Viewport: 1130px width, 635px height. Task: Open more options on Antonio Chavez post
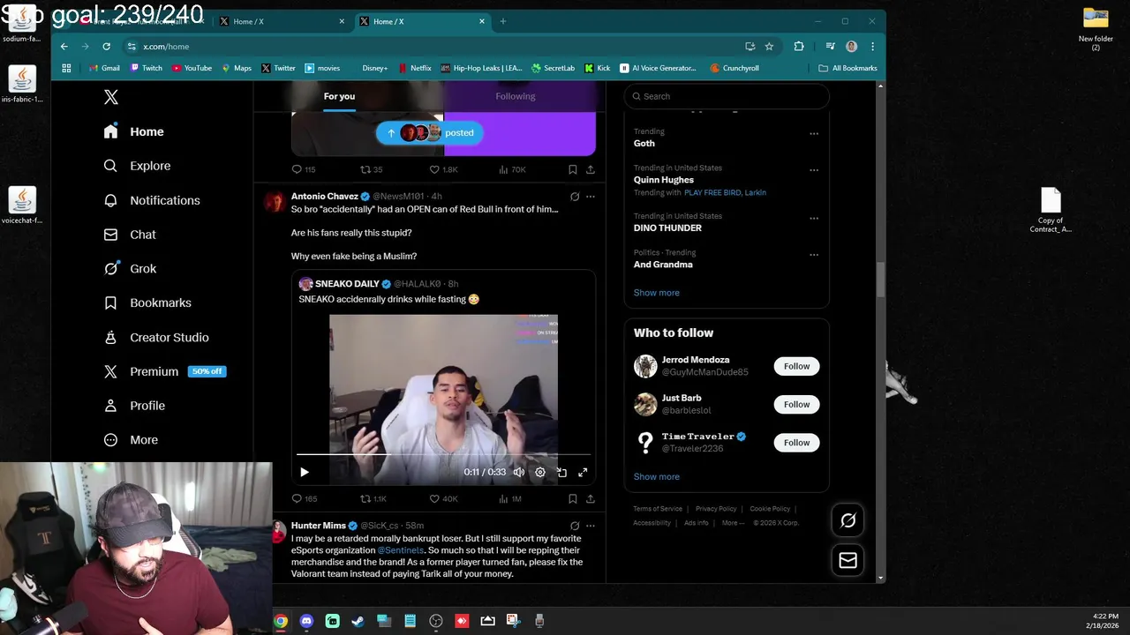[x=591, y=197]
